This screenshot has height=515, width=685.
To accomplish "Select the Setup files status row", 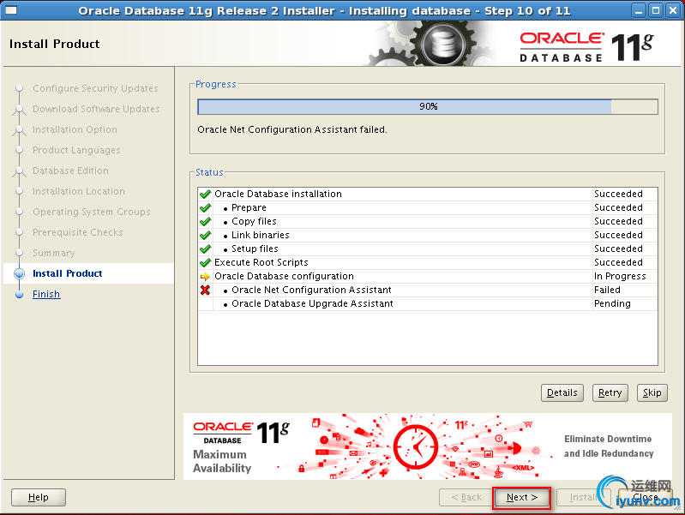I will point(428,249).
